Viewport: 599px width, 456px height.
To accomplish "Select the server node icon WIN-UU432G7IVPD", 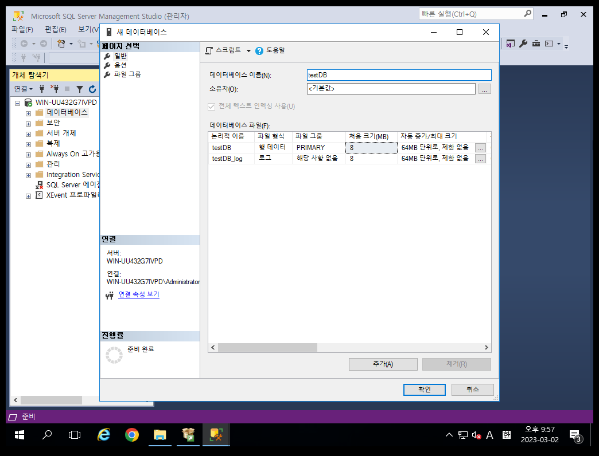I will pyautogui.click(x=28, y=103).
